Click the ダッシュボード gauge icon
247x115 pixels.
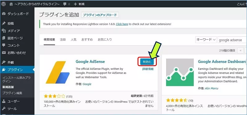point(4,14)
